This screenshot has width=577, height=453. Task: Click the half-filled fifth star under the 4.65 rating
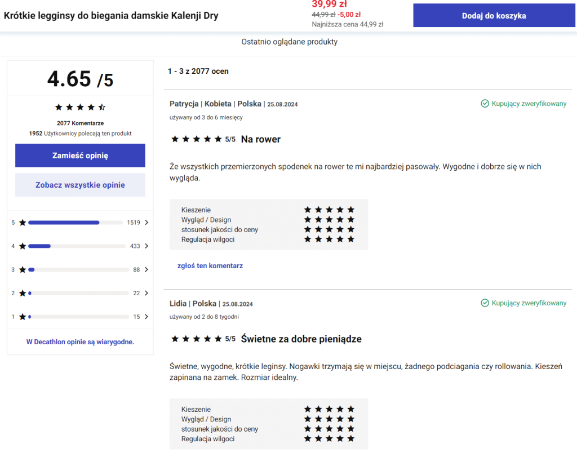(102, 106)
